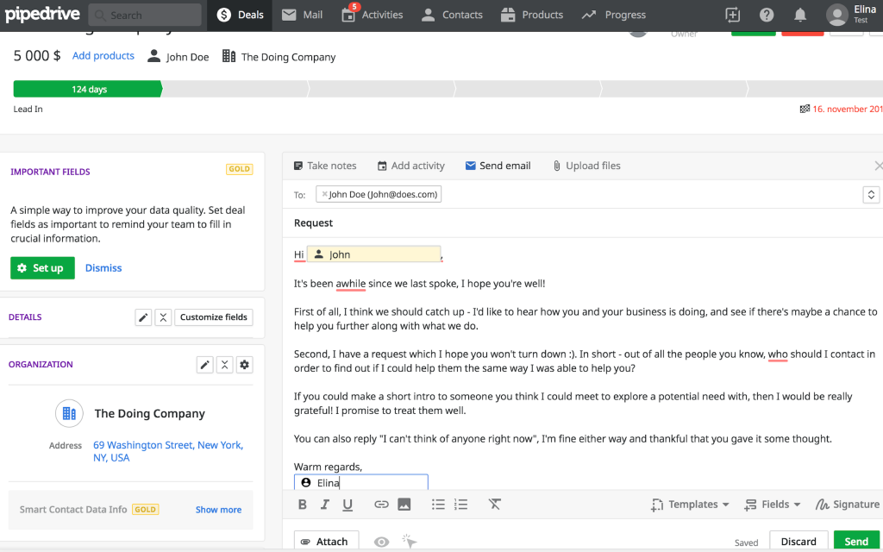Image resolution: width=883 pixels, height=552 pixels.
Task: Toggle italic text formatting
Action: [x=325, y=505]
